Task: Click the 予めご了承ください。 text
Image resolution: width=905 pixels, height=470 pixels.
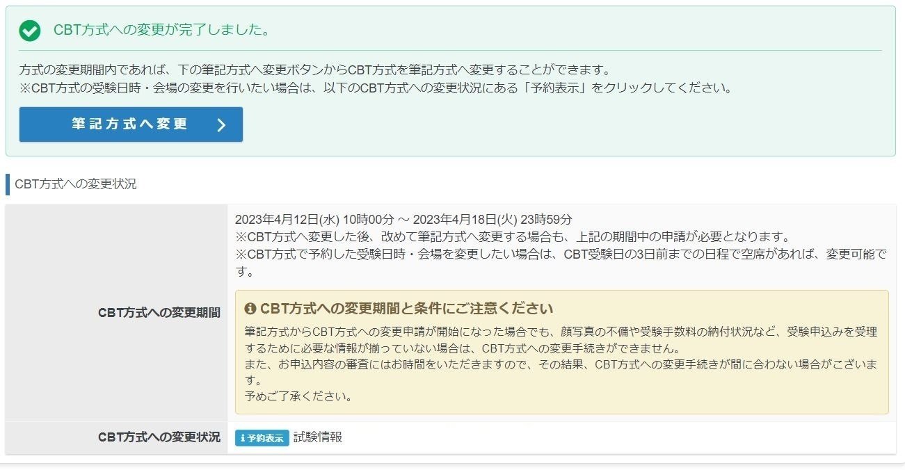Action: 298,397
